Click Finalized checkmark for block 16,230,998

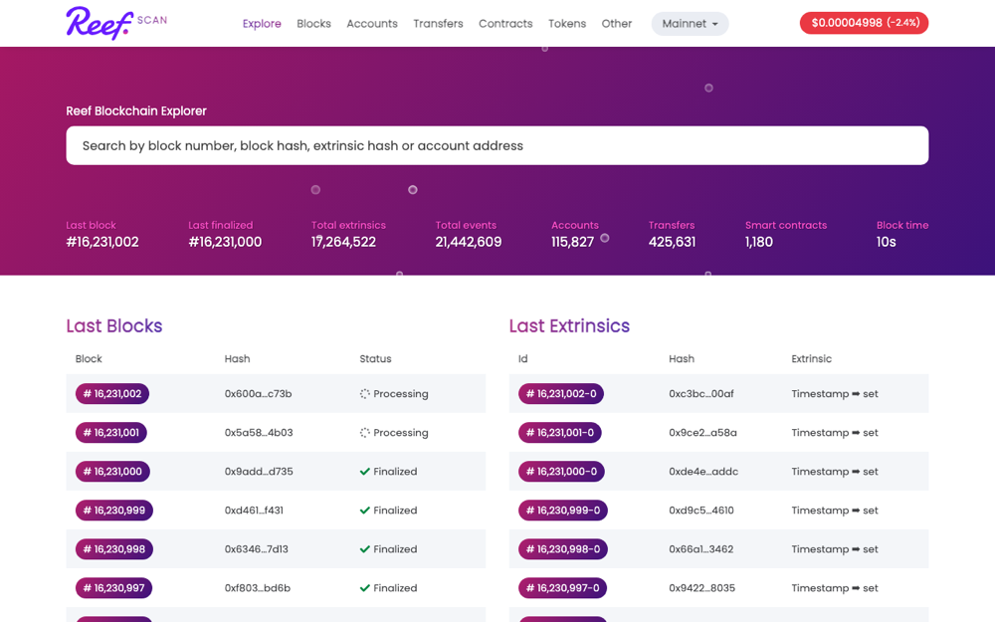pyautogui.click(x=365, y=549)
